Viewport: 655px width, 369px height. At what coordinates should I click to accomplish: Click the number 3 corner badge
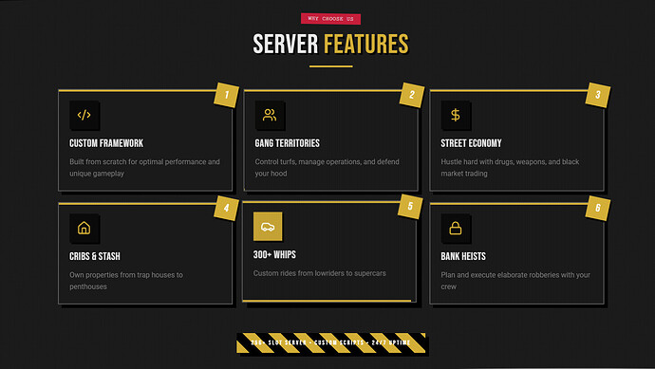tap(598, 95)
